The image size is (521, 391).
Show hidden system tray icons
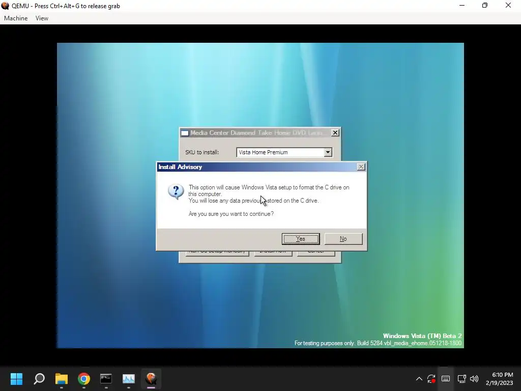419,379
